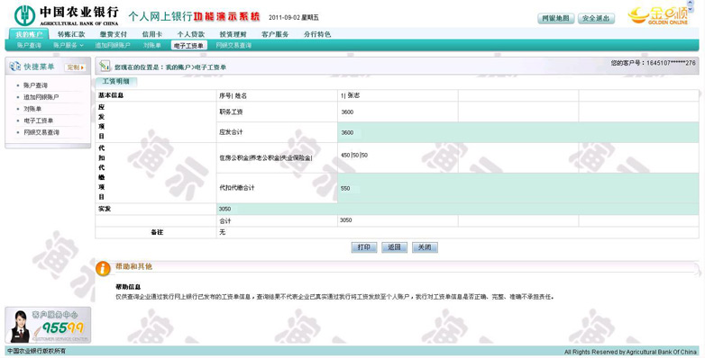Open the 个人贷款 tab
Viewport: 705px width, 358px height.
click(190, 34)
